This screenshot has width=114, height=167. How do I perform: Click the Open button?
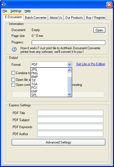[x=99, y=30]
